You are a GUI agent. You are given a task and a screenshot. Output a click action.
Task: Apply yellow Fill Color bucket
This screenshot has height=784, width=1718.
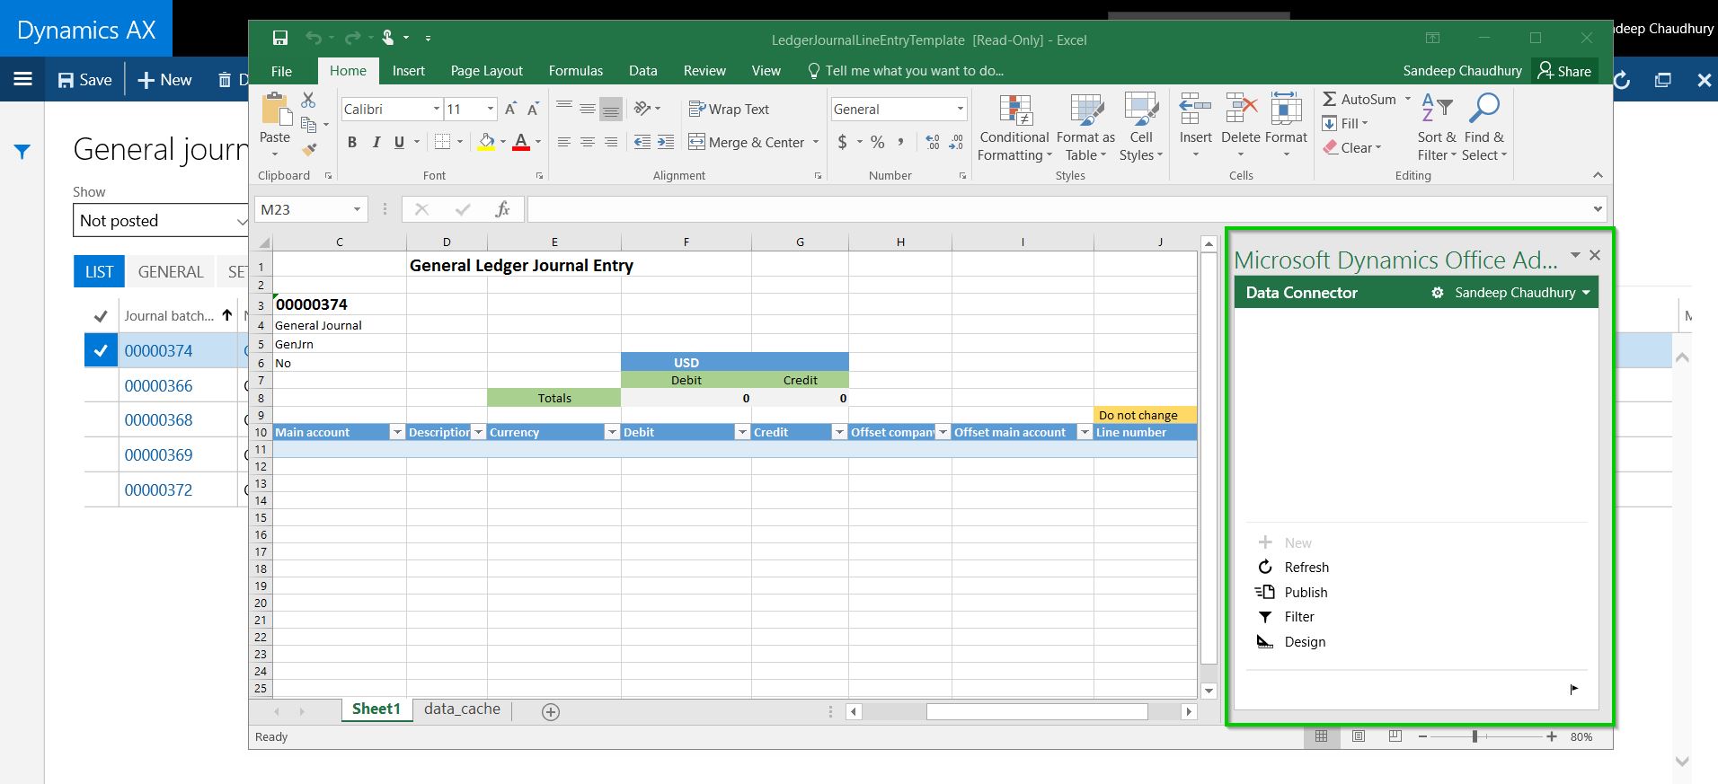486,142
